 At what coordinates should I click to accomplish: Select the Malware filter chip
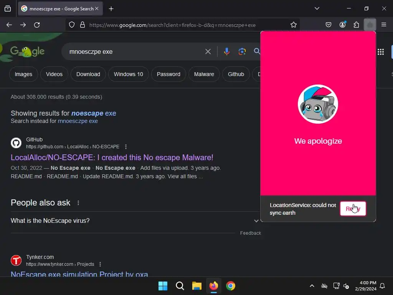pyautogui.click(x=204, y=74)
